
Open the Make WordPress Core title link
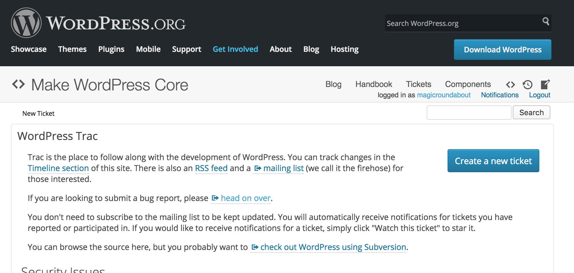(x=110, y=85)
